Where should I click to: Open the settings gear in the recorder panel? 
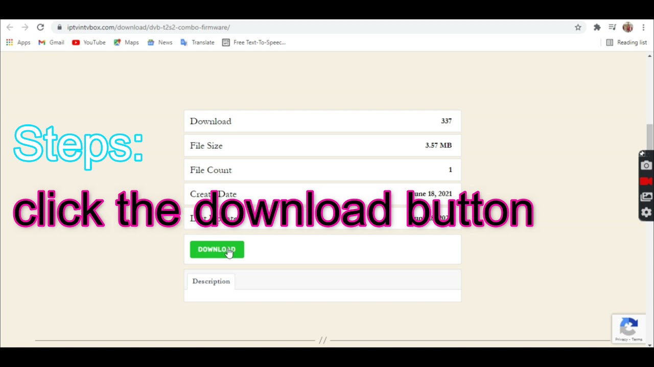646,213
